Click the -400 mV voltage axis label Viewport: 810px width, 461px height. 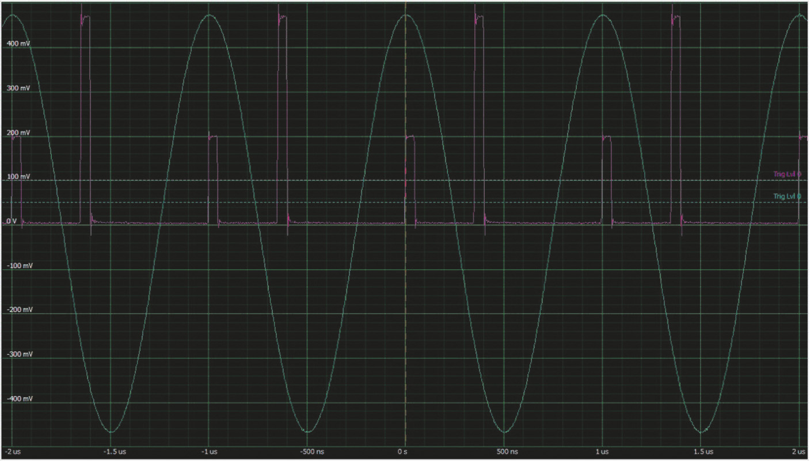(x=19, y=399)
